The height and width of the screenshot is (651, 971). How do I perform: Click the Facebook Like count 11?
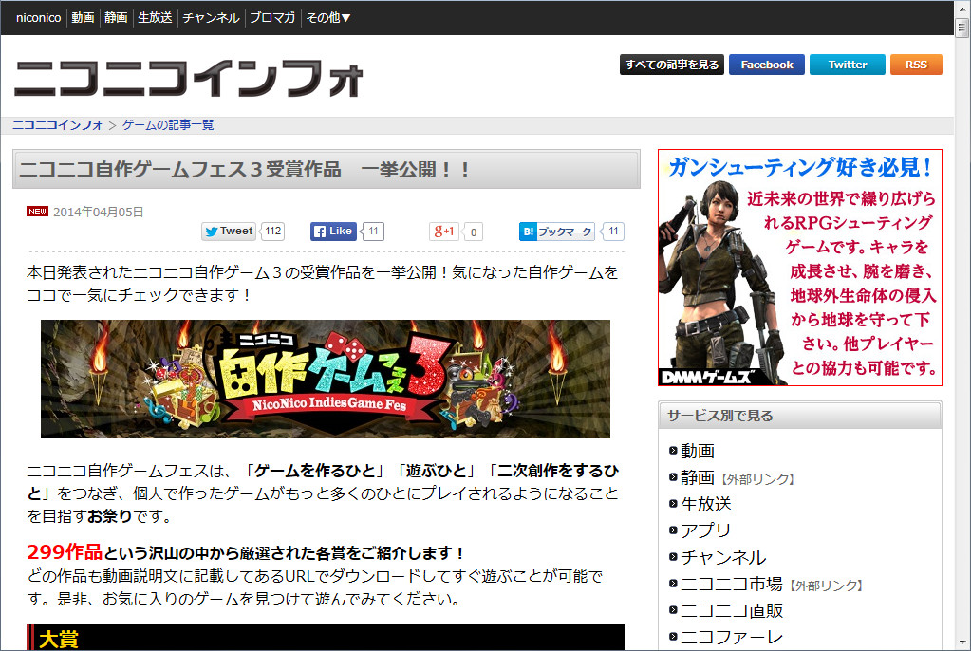(373, 231)
